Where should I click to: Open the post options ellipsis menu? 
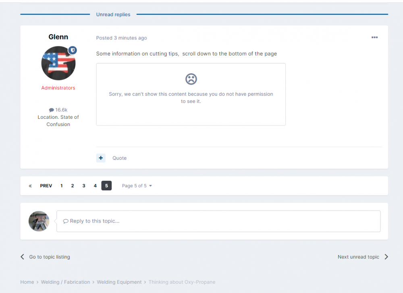[374, 37]
